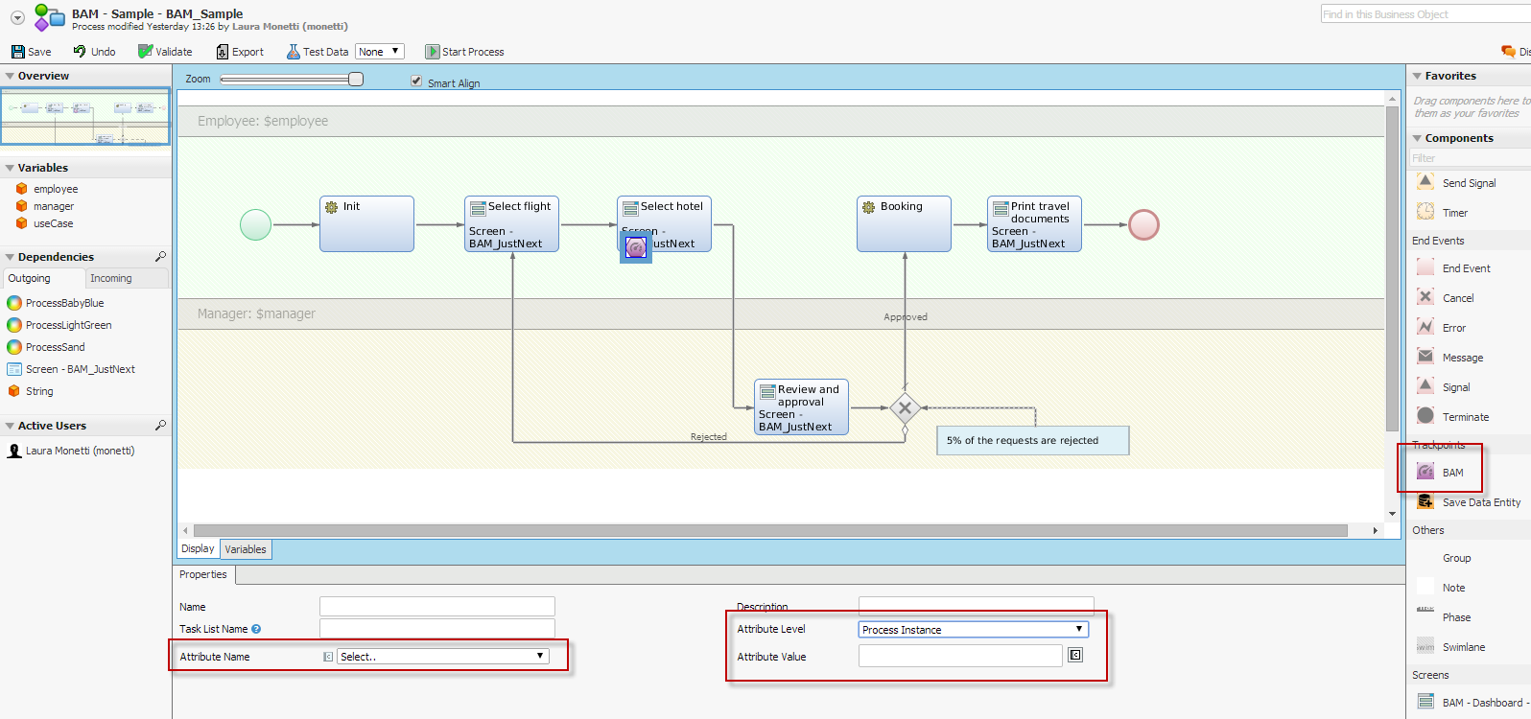Select the Properties tab
1531x719 pixels.
(x=204, y=575)
